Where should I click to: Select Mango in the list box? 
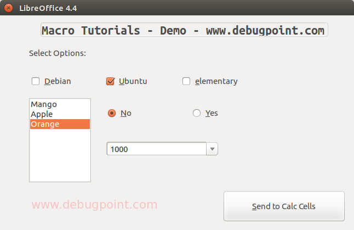(x=60, y=104)
